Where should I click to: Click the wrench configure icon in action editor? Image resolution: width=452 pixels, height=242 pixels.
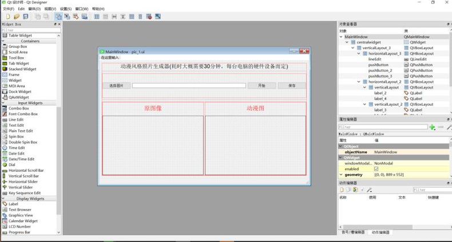coord(369,189)
